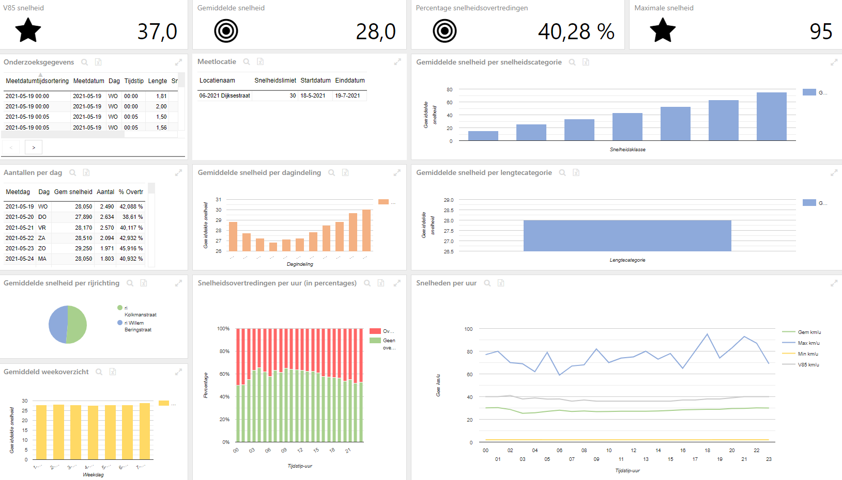Sort by Meetdatumtijdsortering column header

[x=37, y=81]
